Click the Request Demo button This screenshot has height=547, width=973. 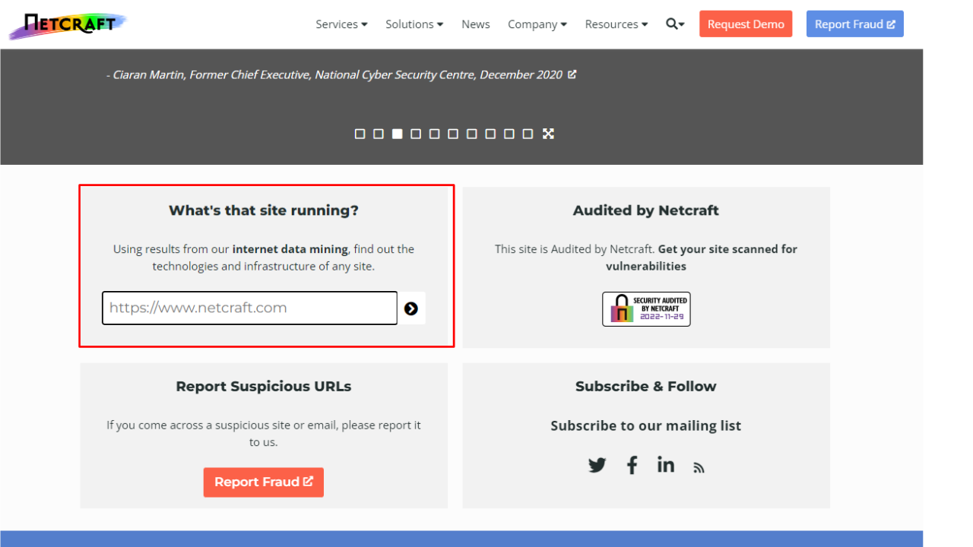coord(746,24)
